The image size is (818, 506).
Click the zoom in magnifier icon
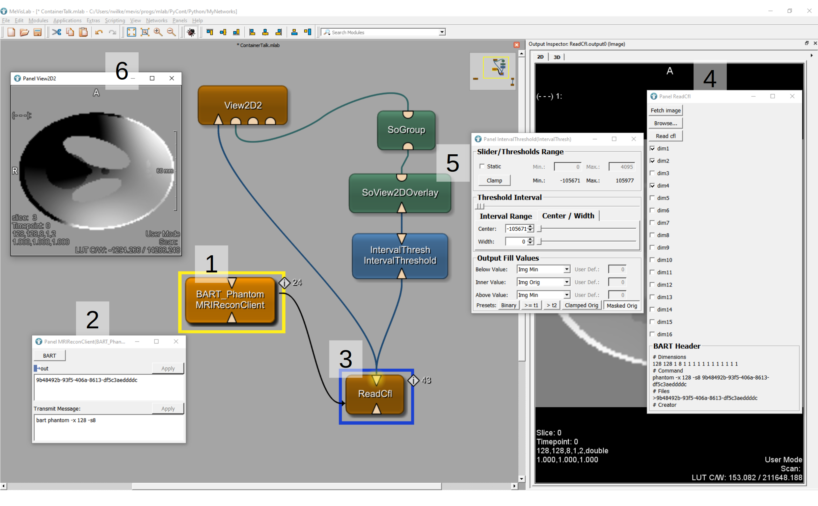158,32
